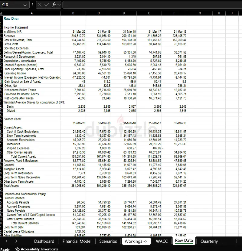Screen dimensions: 242x251
Task: Click the Cancel X icon in formula bar
Action: (x=40, y=5)
